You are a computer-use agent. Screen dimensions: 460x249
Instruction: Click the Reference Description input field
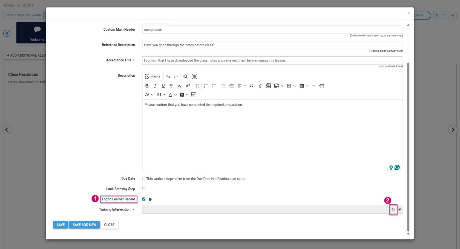[x=272, y=45]
